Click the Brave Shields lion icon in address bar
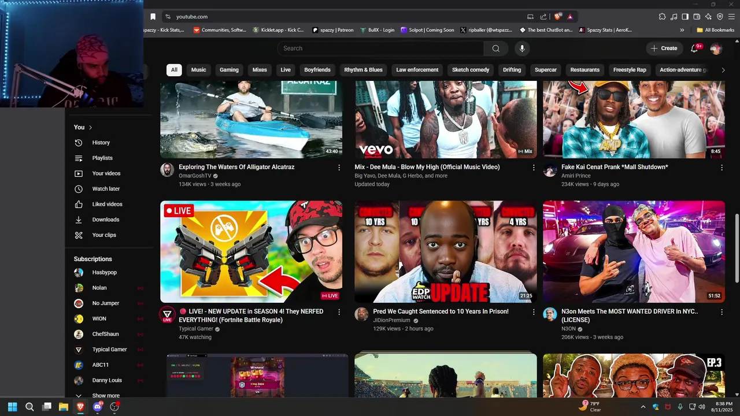 [557, 17]
